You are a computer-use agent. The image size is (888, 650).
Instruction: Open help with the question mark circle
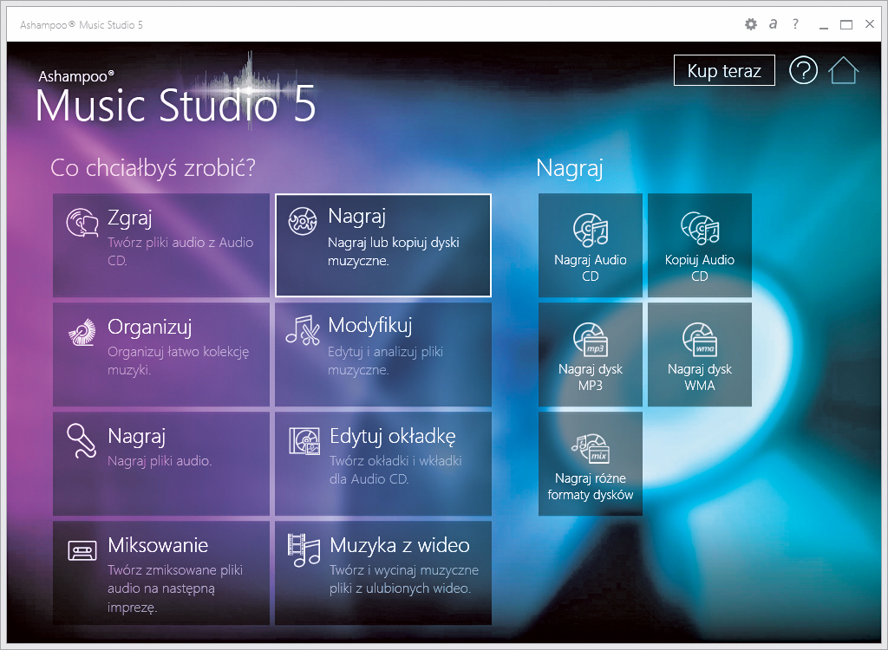[803, 71]
